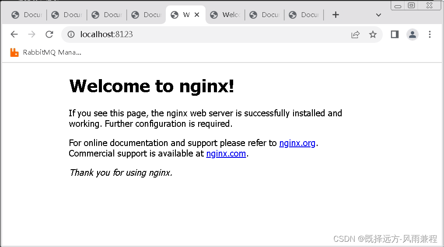
Task: Restore the browser window size
Action: point(412,5)
